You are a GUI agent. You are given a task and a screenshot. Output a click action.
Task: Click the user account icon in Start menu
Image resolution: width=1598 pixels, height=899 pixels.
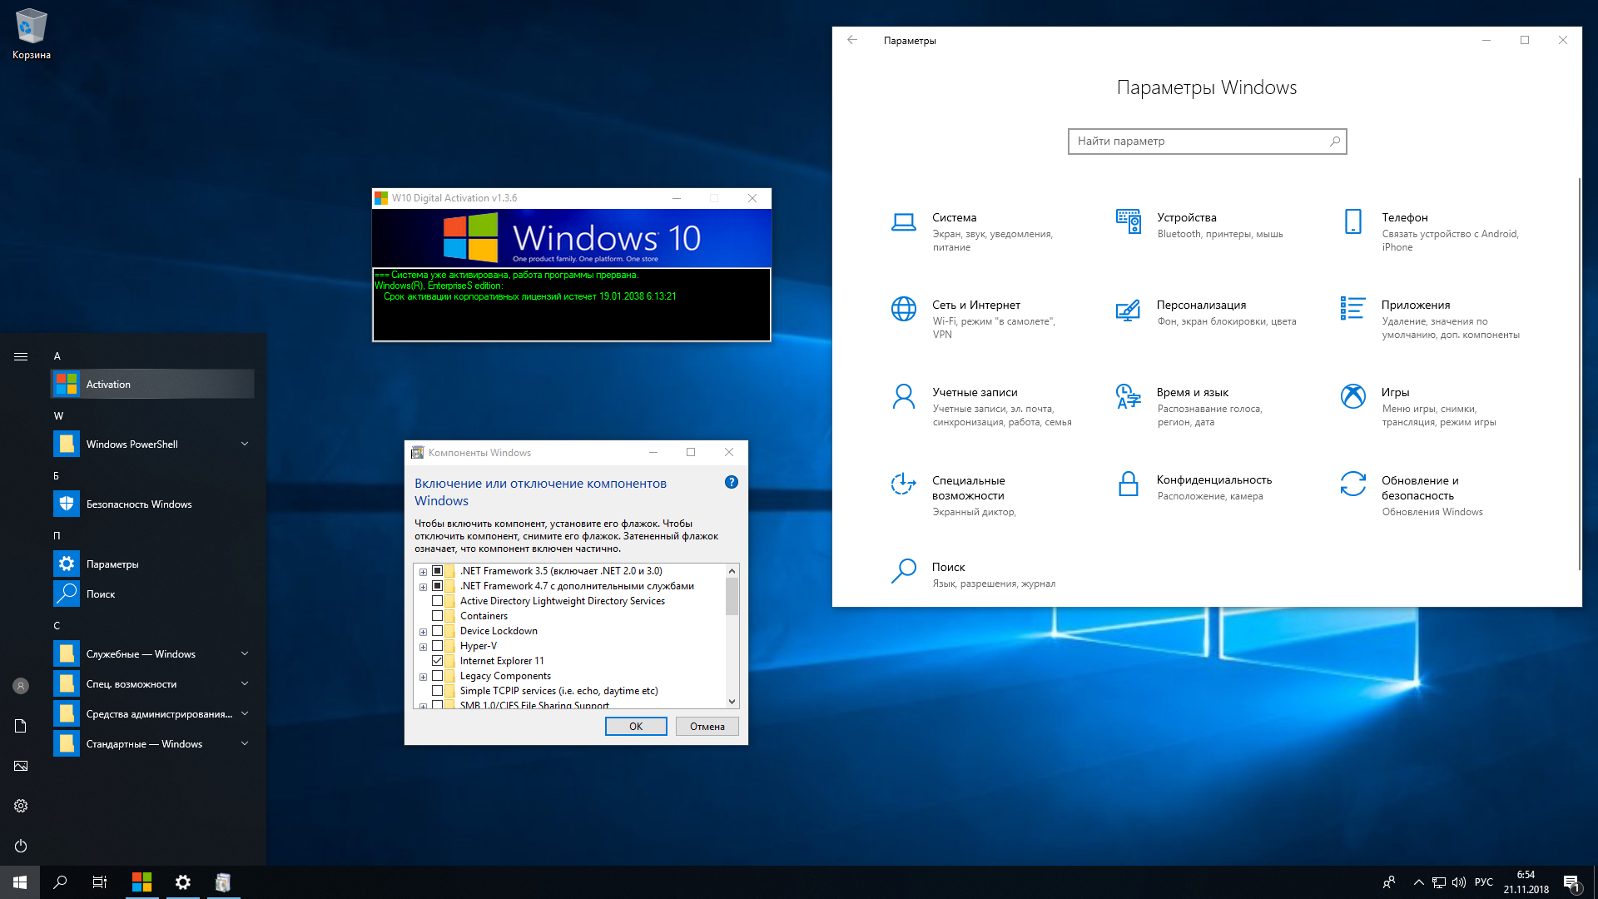pos(21,686)
